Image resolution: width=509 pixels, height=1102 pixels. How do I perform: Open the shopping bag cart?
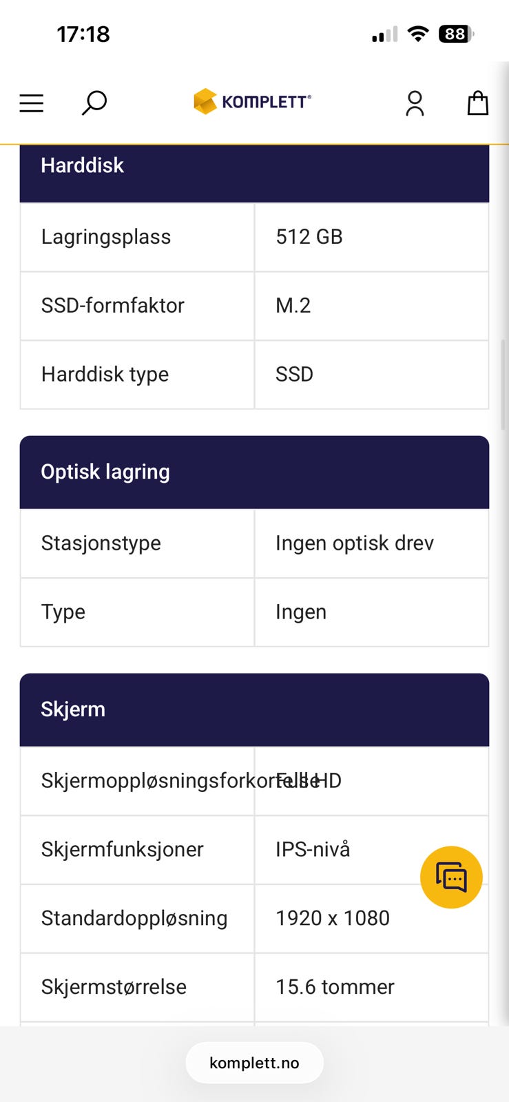pyautogui.click(x=477, y=103)
